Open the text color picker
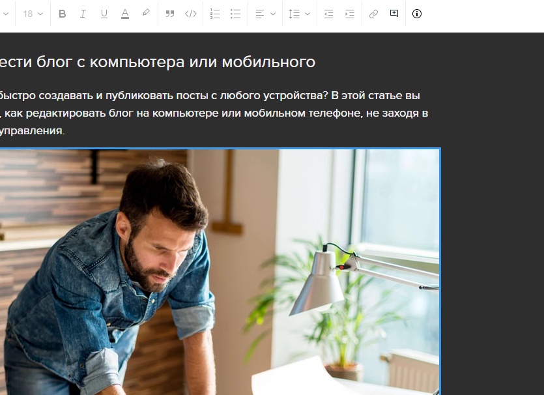 (125, 14)
